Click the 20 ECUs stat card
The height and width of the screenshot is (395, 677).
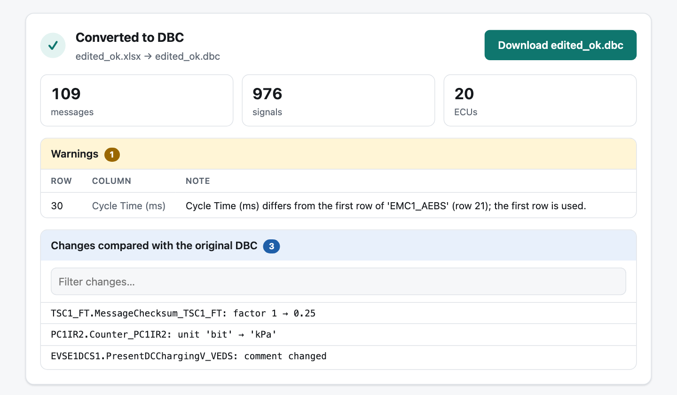540,100
